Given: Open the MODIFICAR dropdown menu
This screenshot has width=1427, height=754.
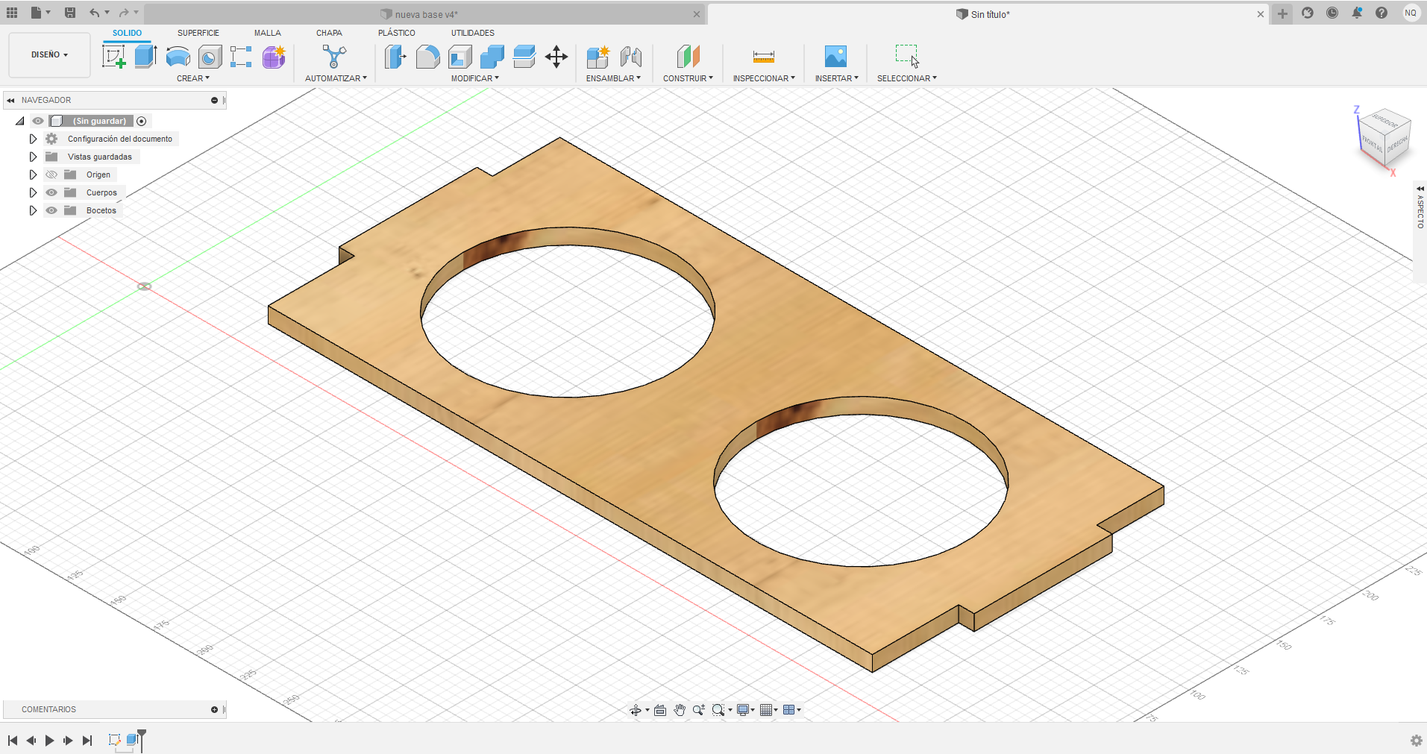Looking at the screenshot, I should click(475, 78).
